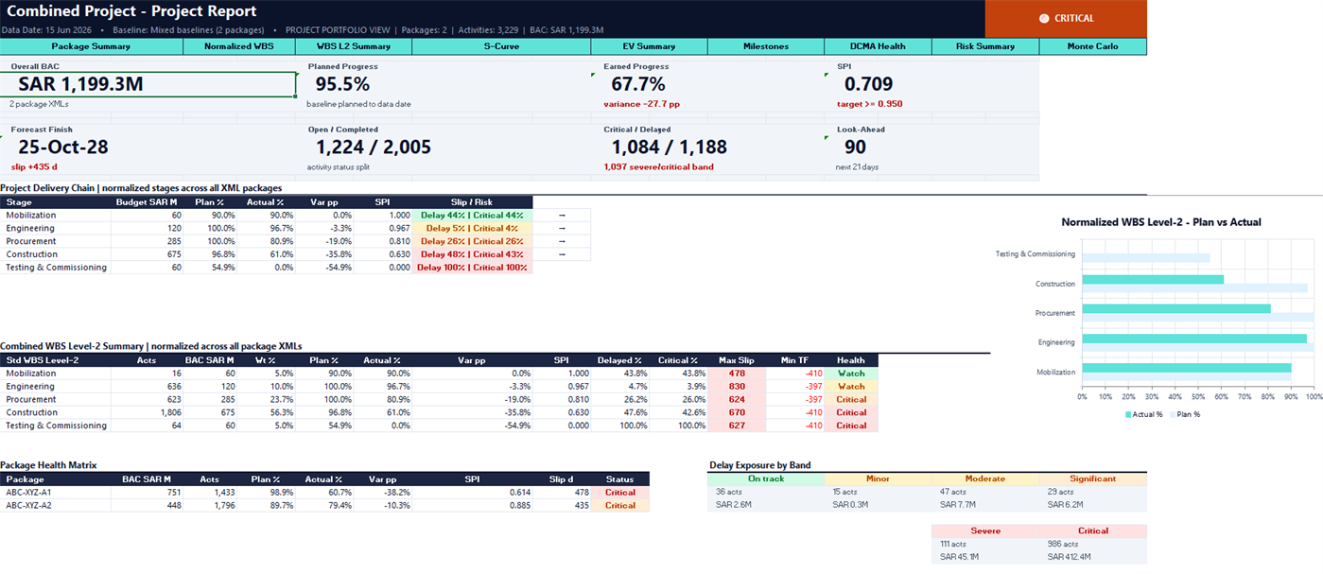Viewport: 1323px width, 574px height.
Task: Click the orange CRITICAL status badge
Action: coord(1066,18)
